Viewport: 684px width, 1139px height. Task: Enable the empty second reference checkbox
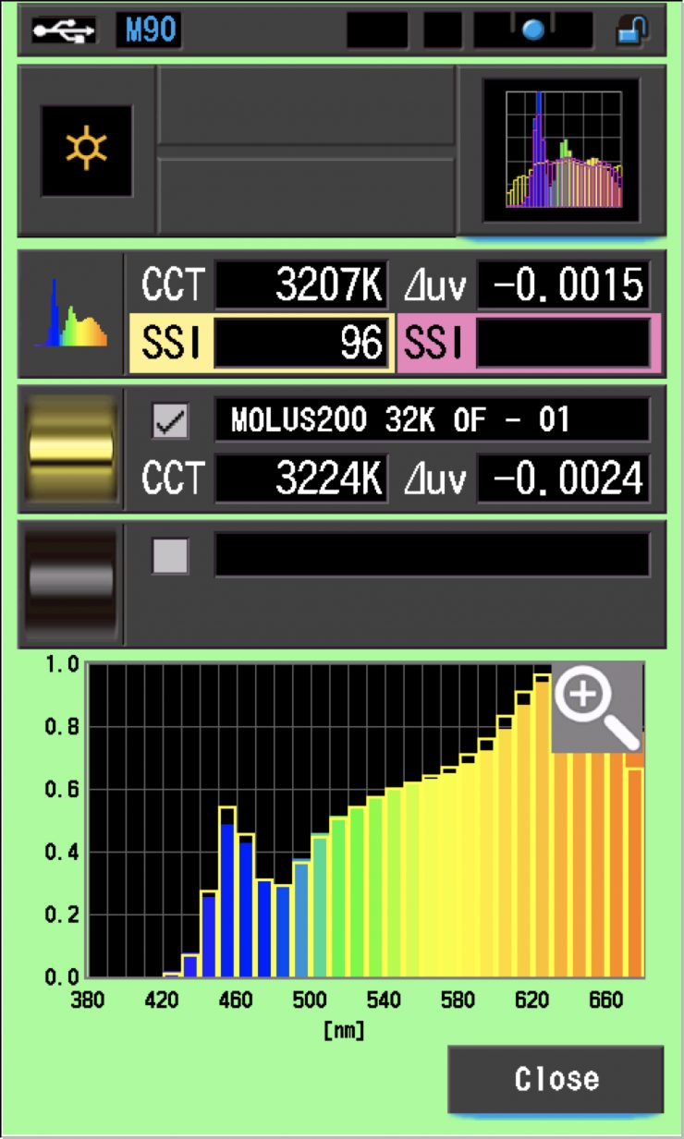click(x=170, y=556)
